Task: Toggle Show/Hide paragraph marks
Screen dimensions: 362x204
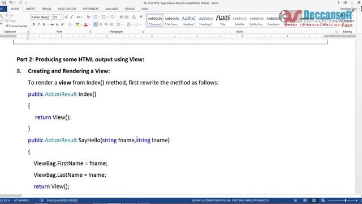Action: tap(141, 17)
